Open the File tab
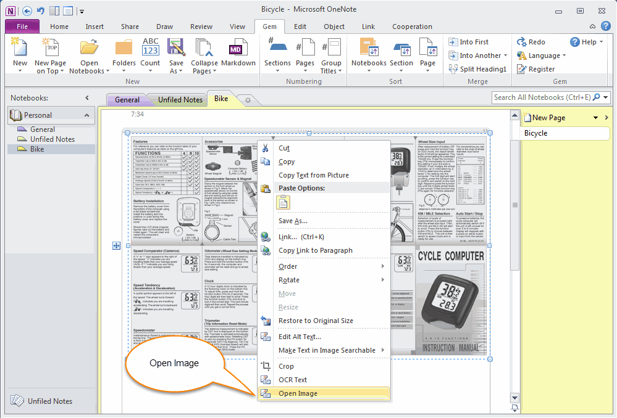The width and height of the screenshot is (617, 418). [22, 27]
